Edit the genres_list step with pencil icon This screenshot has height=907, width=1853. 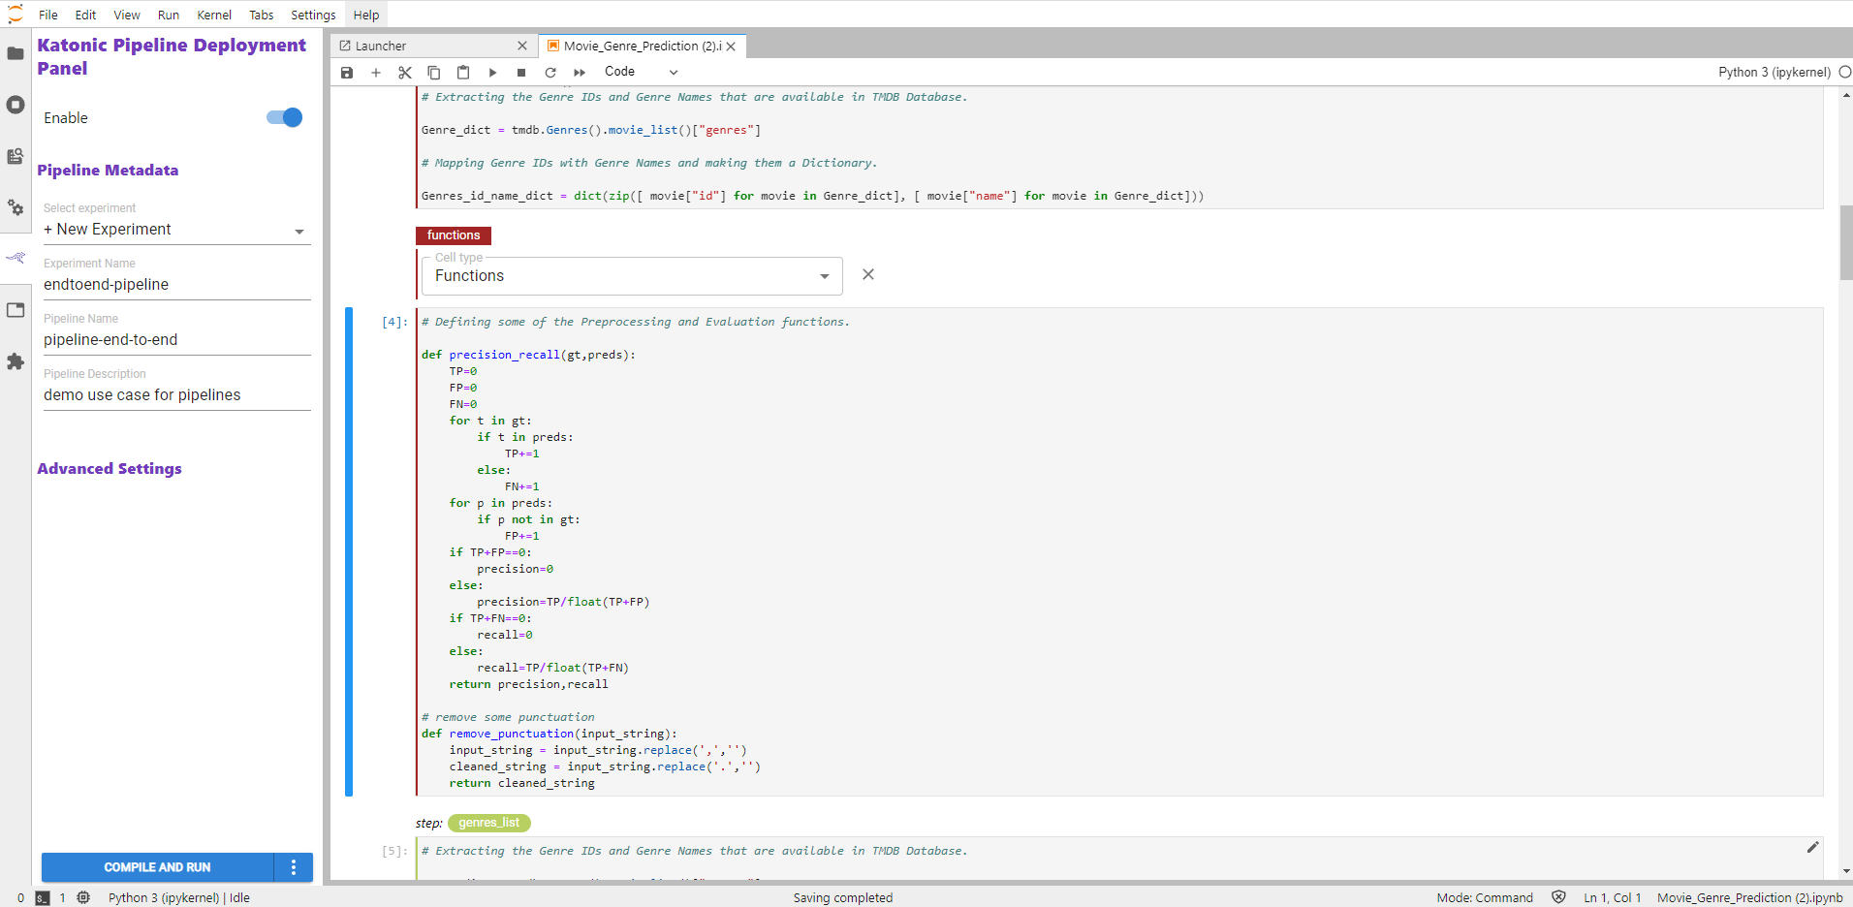[1812, 848]
